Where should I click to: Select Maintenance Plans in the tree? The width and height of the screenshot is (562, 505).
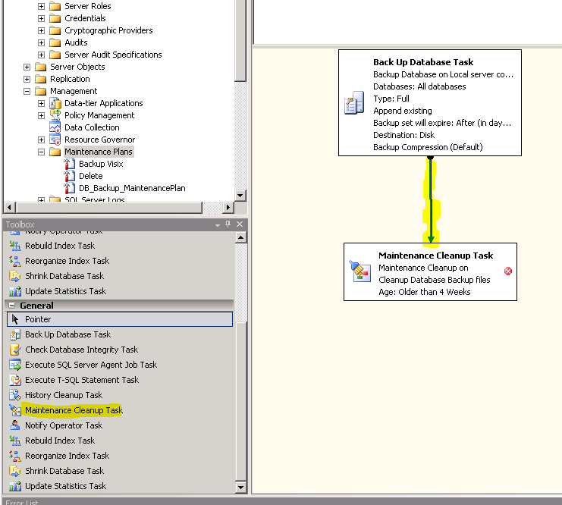99,152
